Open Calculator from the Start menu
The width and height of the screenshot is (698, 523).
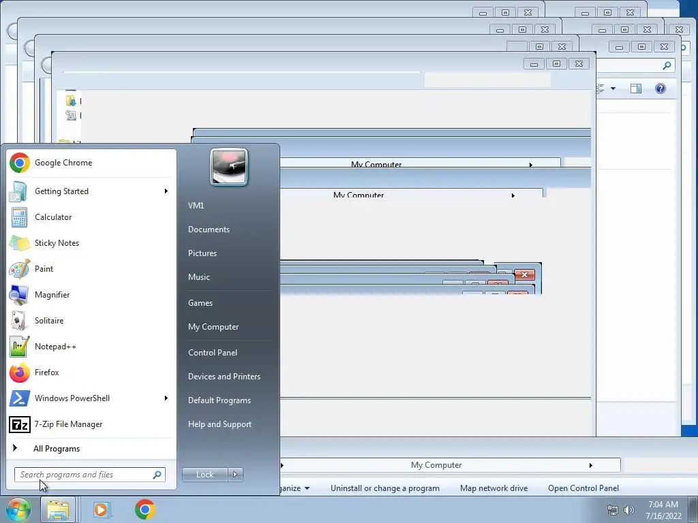[x=91, y=217]
